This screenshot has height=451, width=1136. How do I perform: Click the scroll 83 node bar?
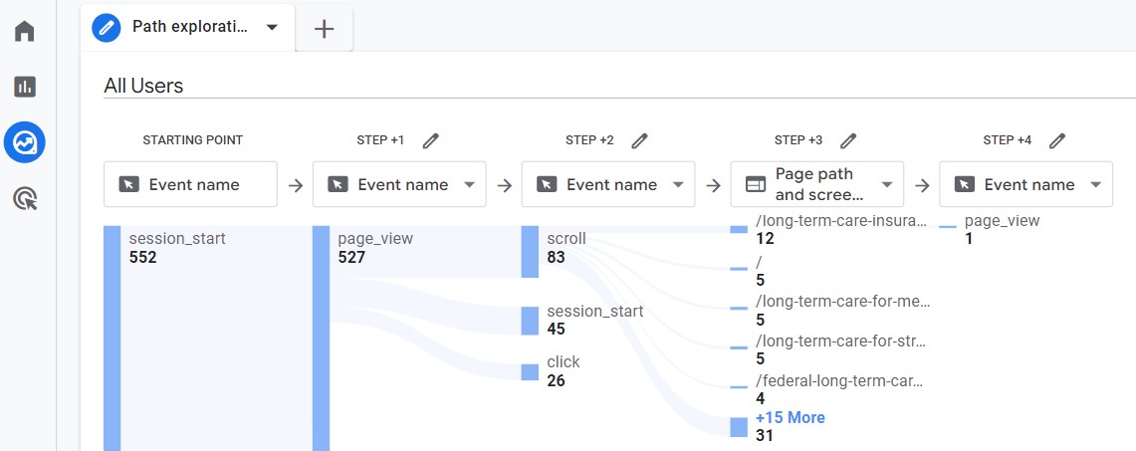(530, 252)
